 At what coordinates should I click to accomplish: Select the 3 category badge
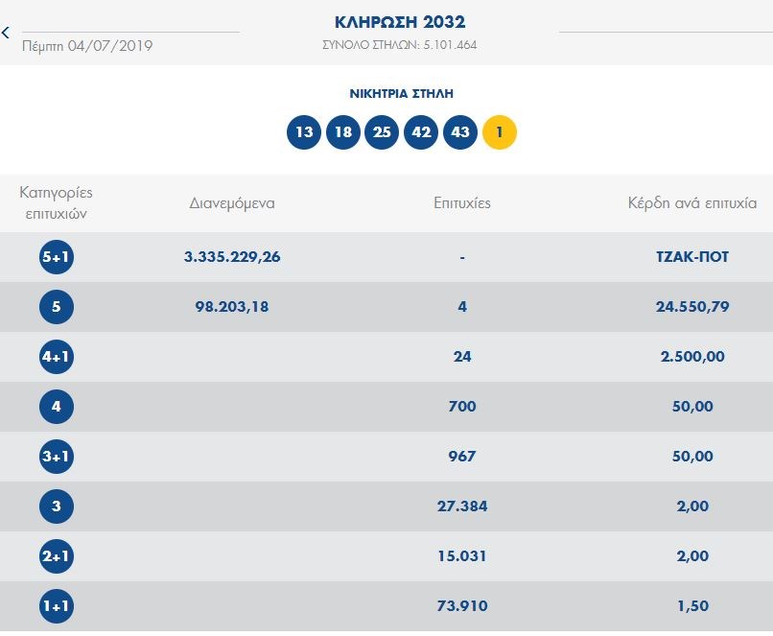point(57,506)
